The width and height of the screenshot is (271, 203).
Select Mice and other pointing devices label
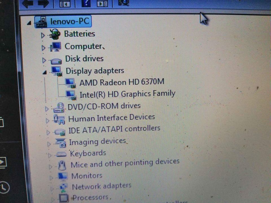point(125,164)
